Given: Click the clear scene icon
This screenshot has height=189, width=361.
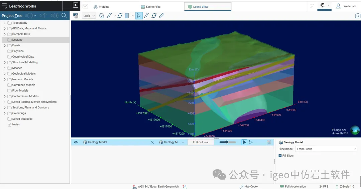Looking at the screenshot, I should (x=76, y=16).
